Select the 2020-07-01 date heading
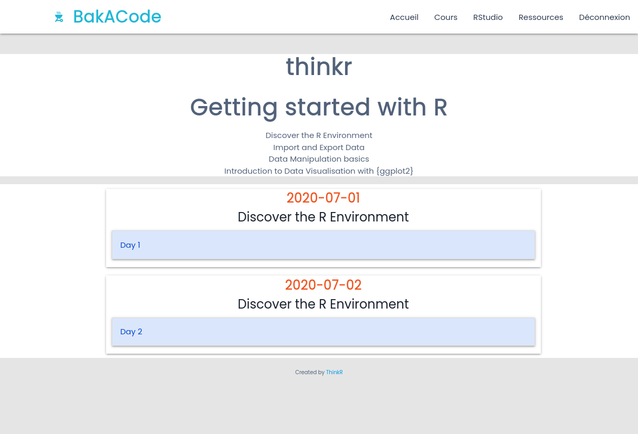The width and height of the screenshot is (638, 434). click(323, 198)
